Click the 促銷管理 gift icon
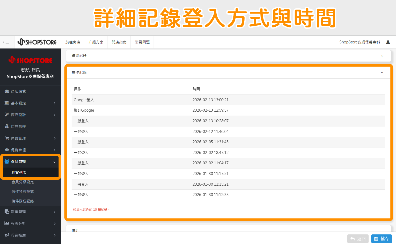This screenshot has width=396, height=244. pyautogui.click(x=7, y=150)
